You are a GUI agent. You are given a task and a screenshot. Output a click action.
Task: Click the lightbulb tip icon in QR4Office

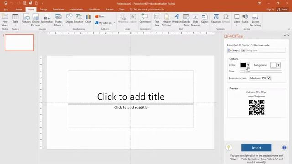229,148
